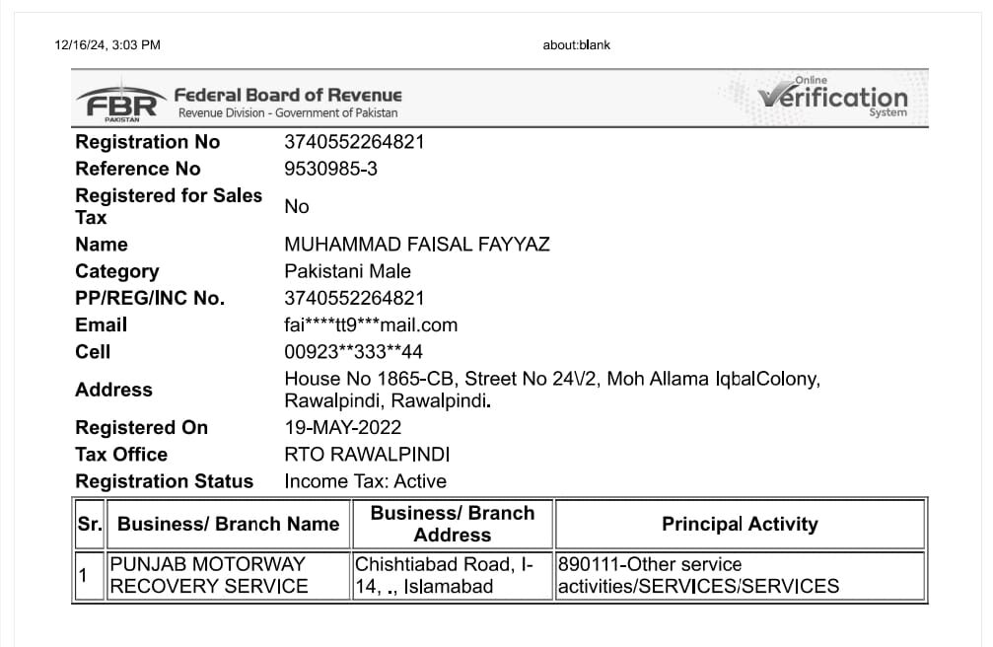Click the 890111-Other service activities cell
This screenshot has width=993, height=647.
point(698,575)
